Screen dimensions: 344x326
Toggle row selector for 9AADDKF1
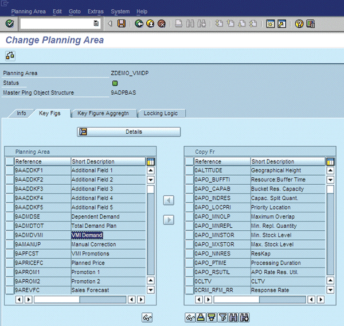tap(9, 170)
